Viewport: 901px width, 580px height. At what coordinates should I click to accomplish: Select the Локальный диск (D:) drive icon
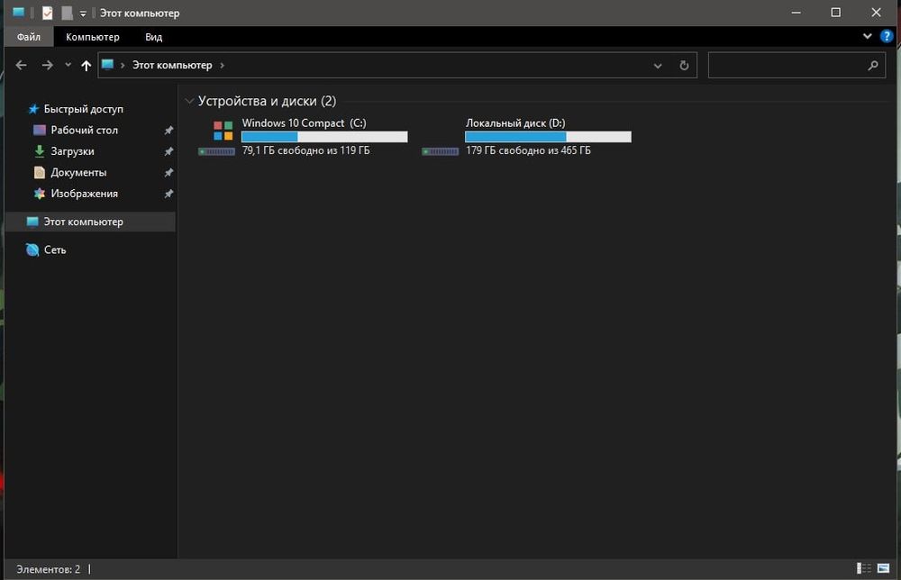point(441,151)
